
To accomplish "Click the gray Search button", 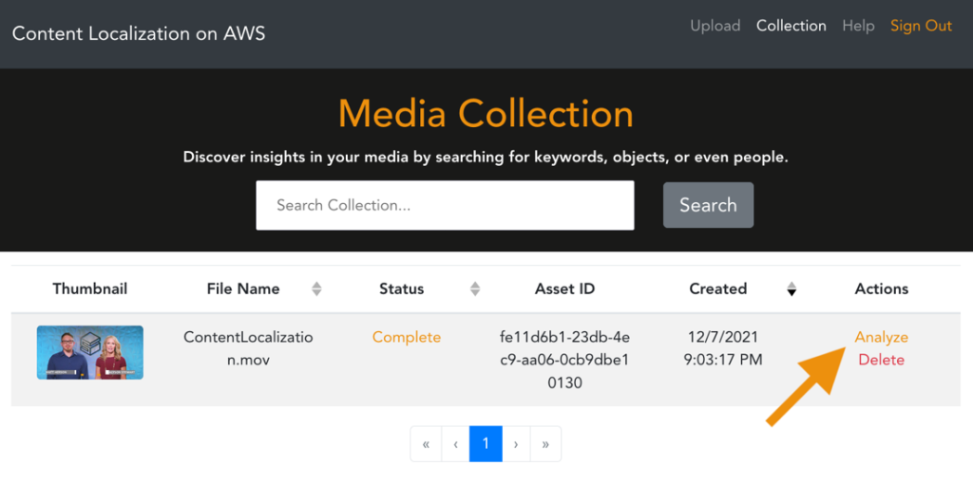I will (708, 205).
